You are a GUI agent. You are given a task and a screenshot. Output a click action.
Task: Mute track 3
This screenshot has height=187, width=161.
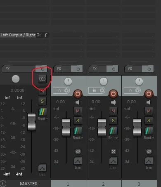tap(149, 111)
